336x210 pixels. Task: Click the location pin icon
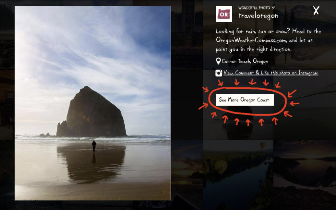point(218,61)
